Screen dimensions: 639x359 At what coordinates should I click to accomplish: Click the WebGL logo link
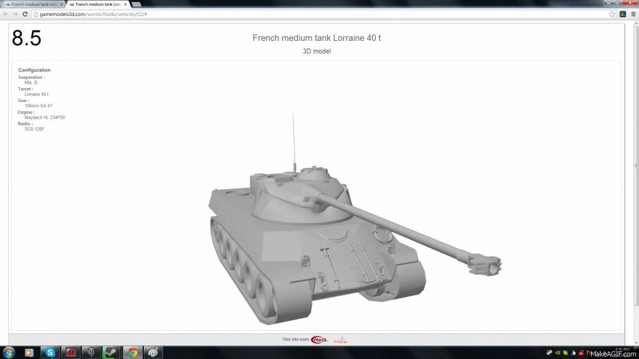319,340
